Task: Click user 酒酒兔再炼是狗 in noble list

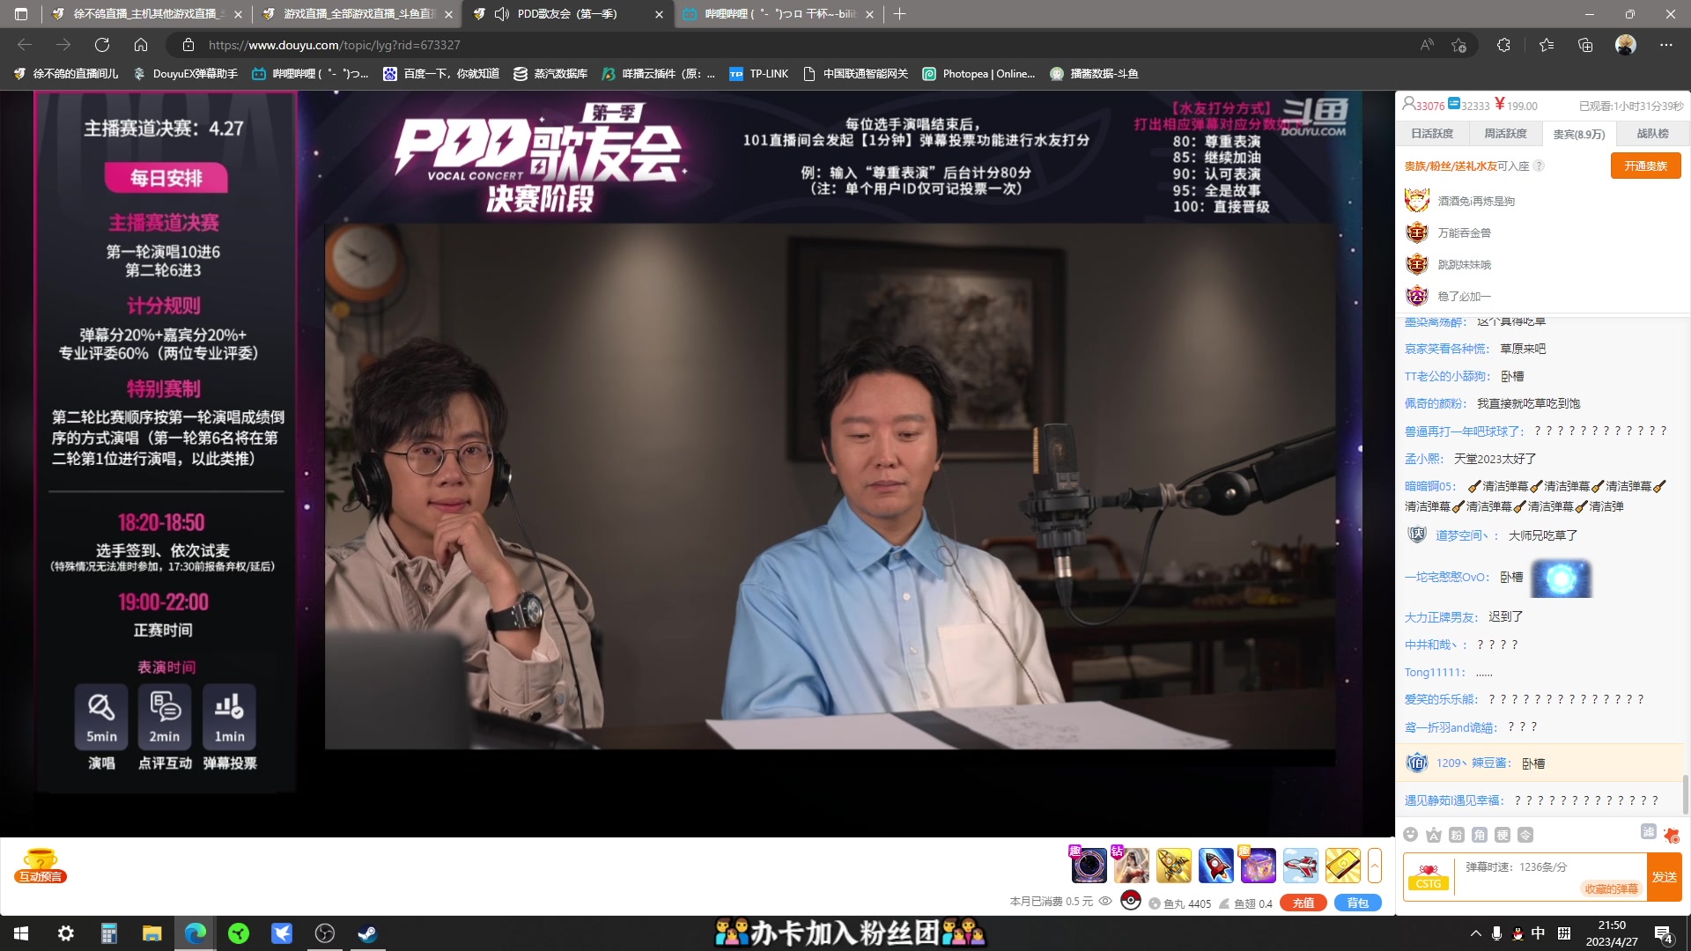Action: point(1476,202)
